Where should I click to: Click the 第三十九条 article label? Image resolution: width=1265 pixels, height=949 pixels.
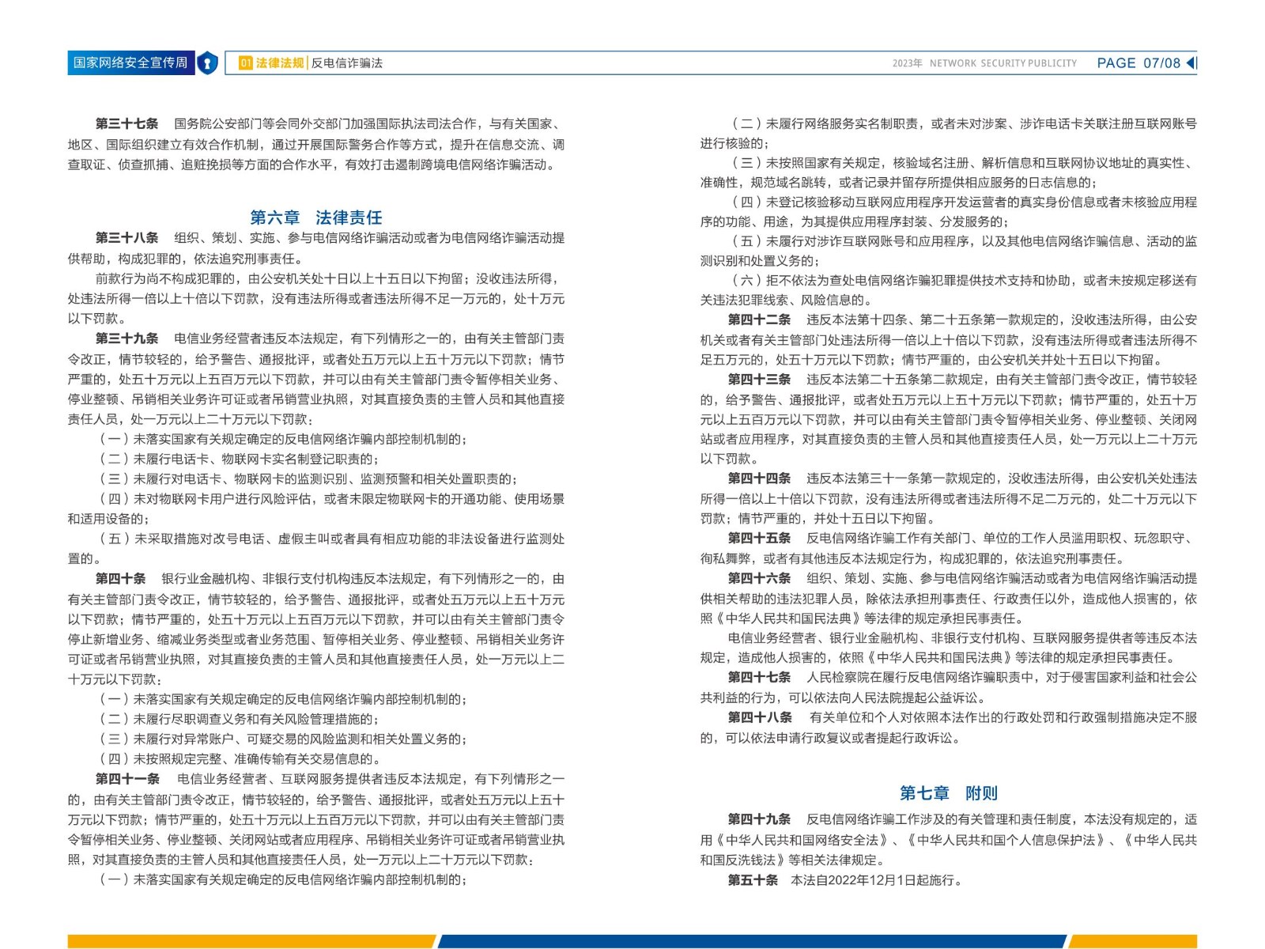(126, 338)
